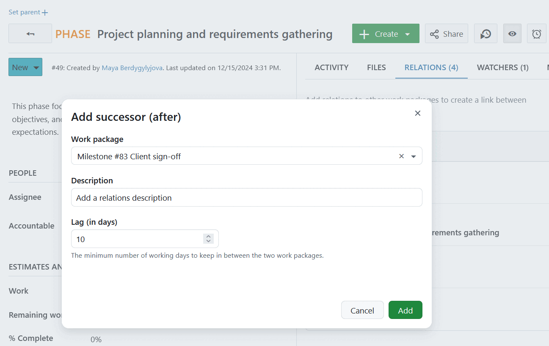Click the eye icon to unwatch this phase
The width and height of the screenshot is (549, 346).
coord(512,33)
